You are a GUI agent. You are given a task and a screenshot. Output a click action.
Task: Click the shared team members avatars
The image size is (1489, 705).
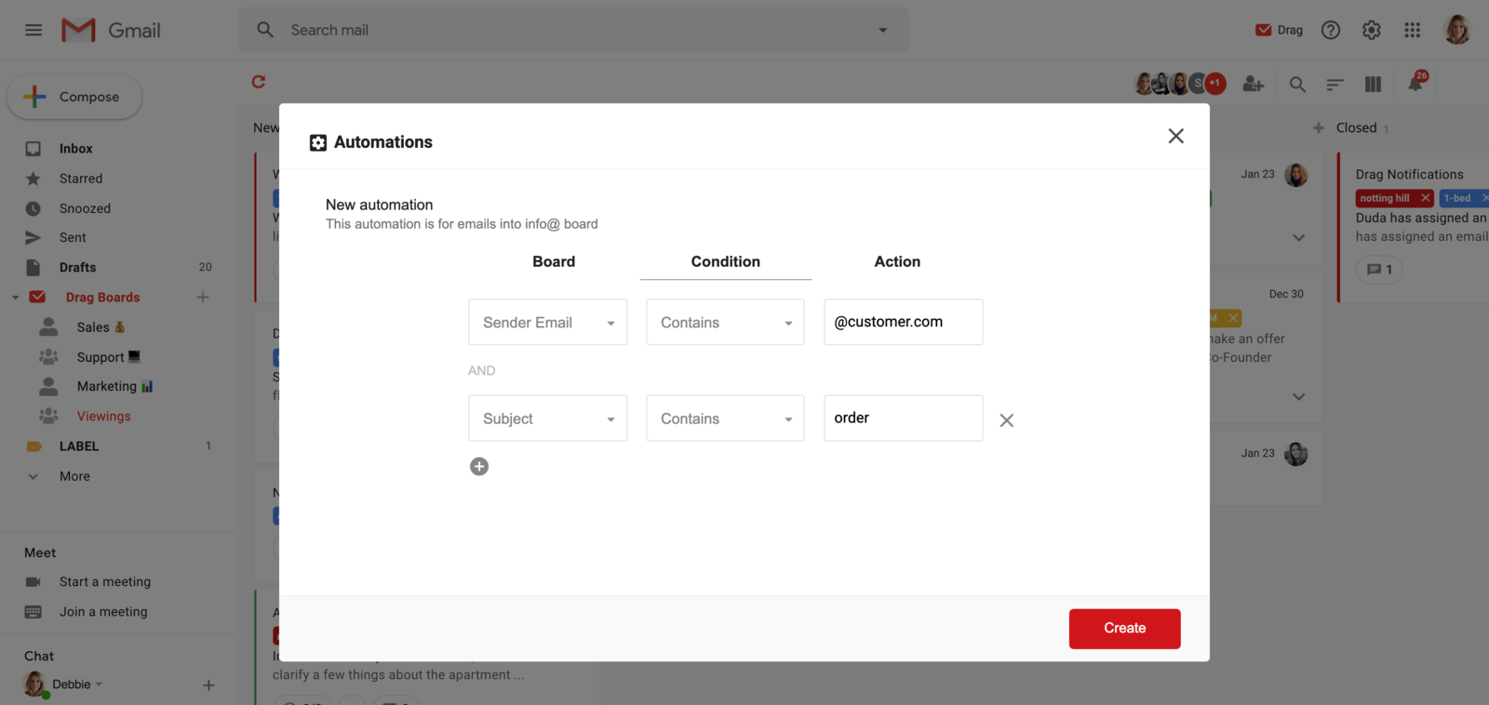click(x=1180, y=84)
